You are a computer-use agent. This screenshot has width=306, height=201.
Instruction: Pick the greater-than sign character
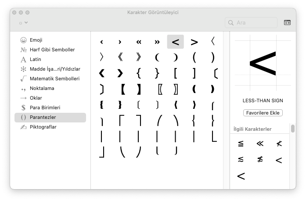[194, 42]
